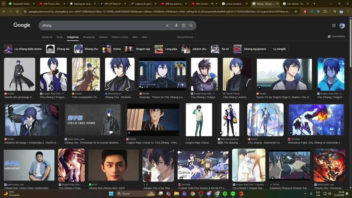Open saved items via Guardados

(336, 36)
